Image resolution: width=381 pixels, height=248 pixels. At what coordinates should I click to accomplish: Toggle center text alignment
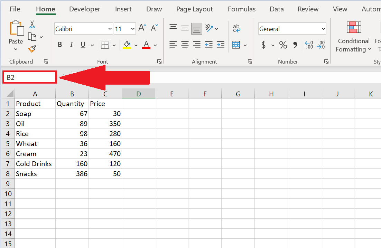(x=185, y=45)
